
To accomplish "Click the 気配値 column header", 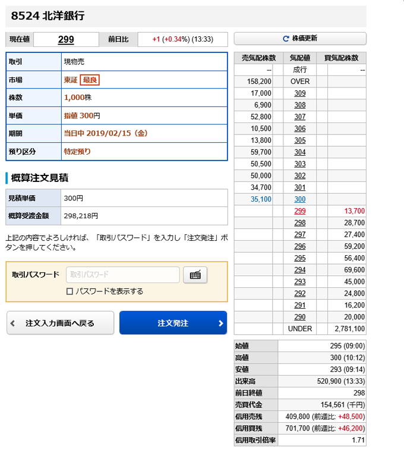I will (x=300, y=58).
